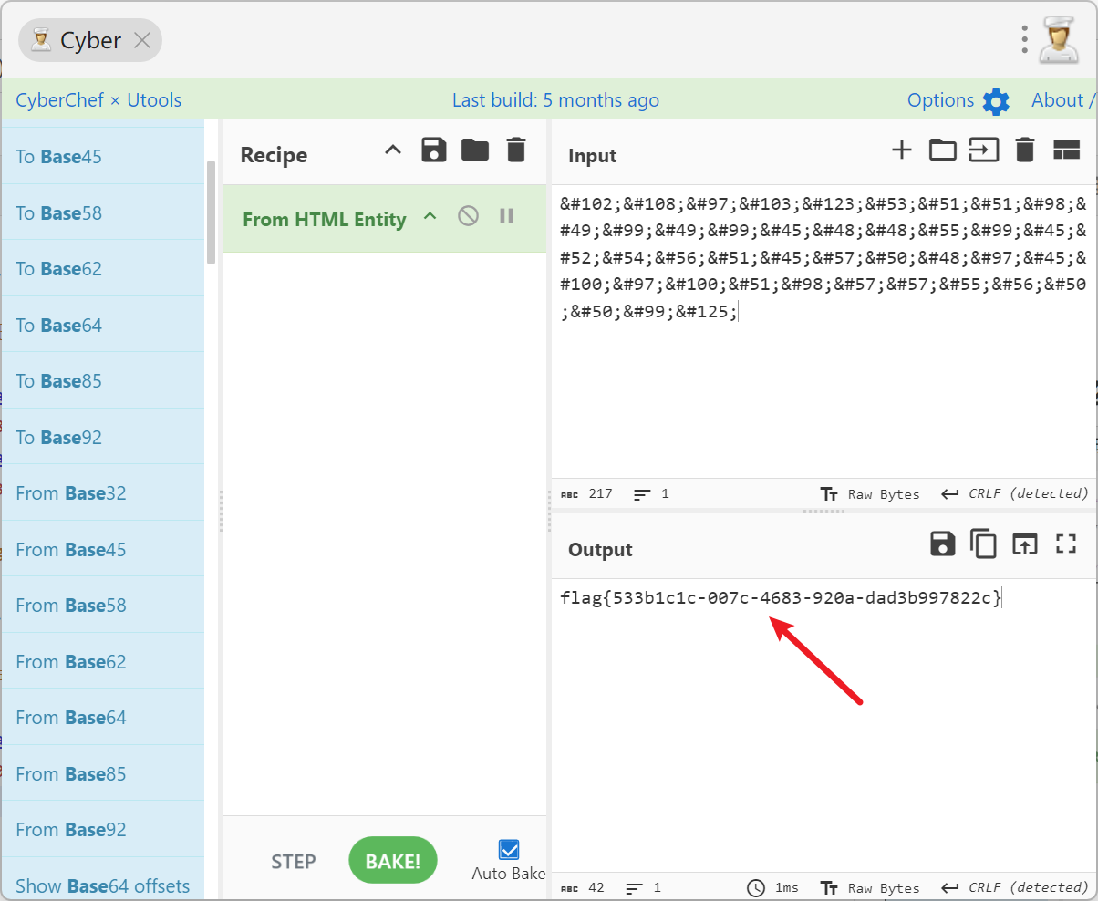This screenshot has height=901, width=1098.
Task: Open Options gear icon
Action: [x=996, y=101]
